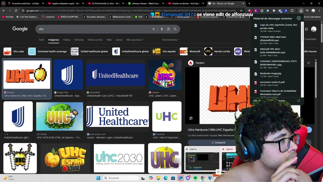Open the Chrome three-dot menu
Image resolution: width=323 pixels, height=182 pixels.
(319, 11)
